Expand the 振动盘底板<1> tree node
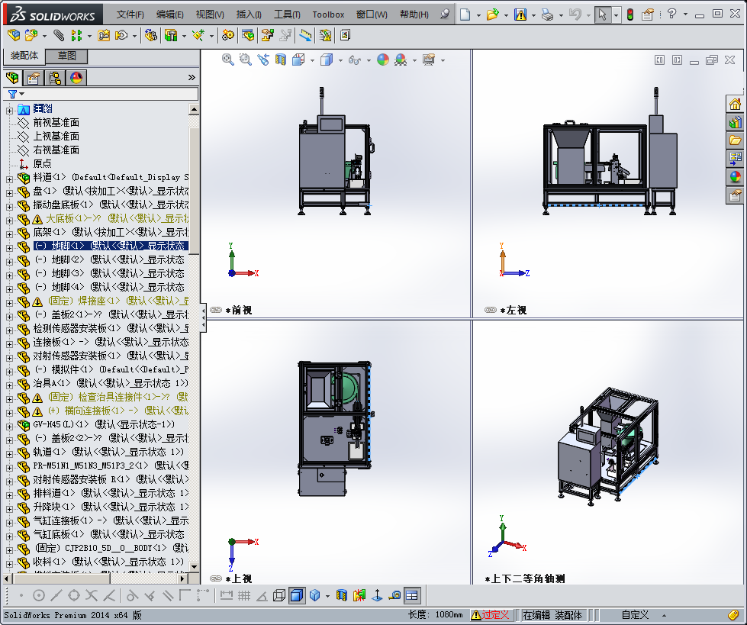Image resolution: width=747 pixels, height=625 pixels. (x=9, y=207)
